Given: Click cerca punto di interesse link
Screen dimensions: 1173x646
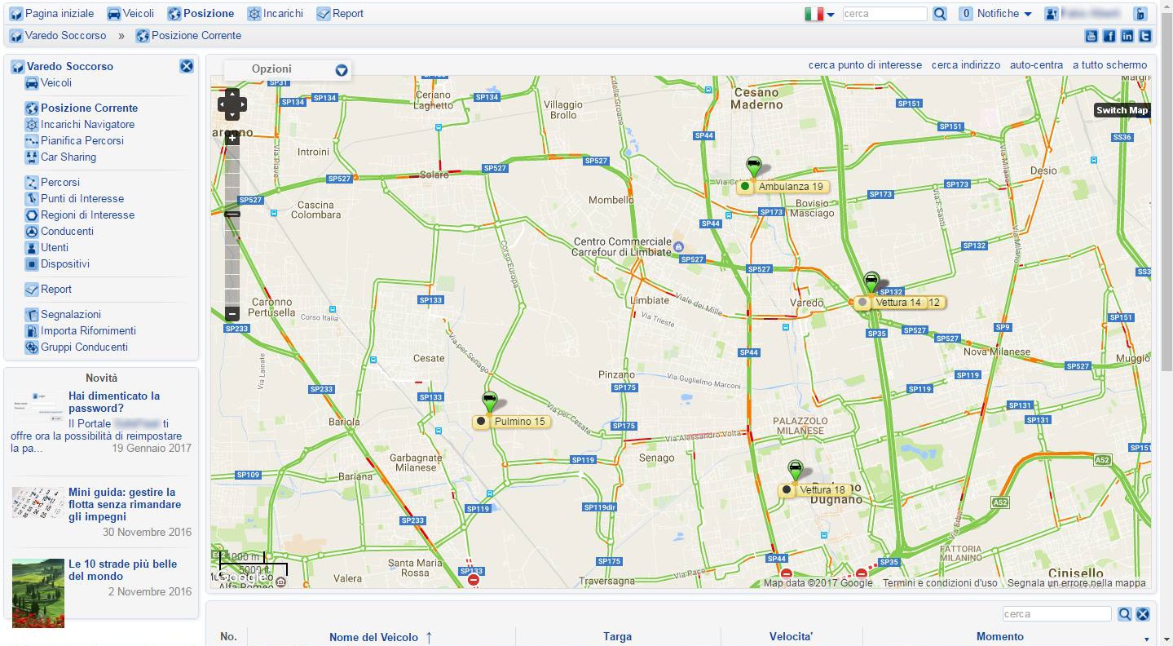Looking at the screenshot, I should 865,65.
